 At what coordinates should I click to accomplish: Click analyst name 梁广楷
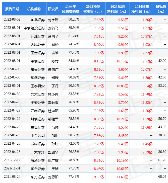point(53,161)
